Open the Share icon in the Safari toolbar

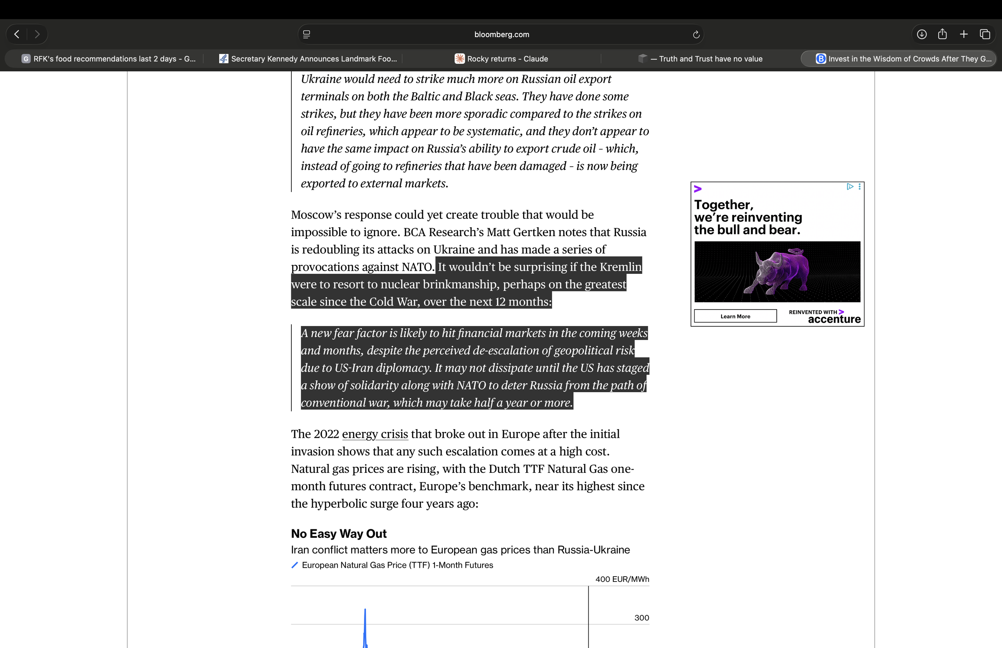coord(942,34)
